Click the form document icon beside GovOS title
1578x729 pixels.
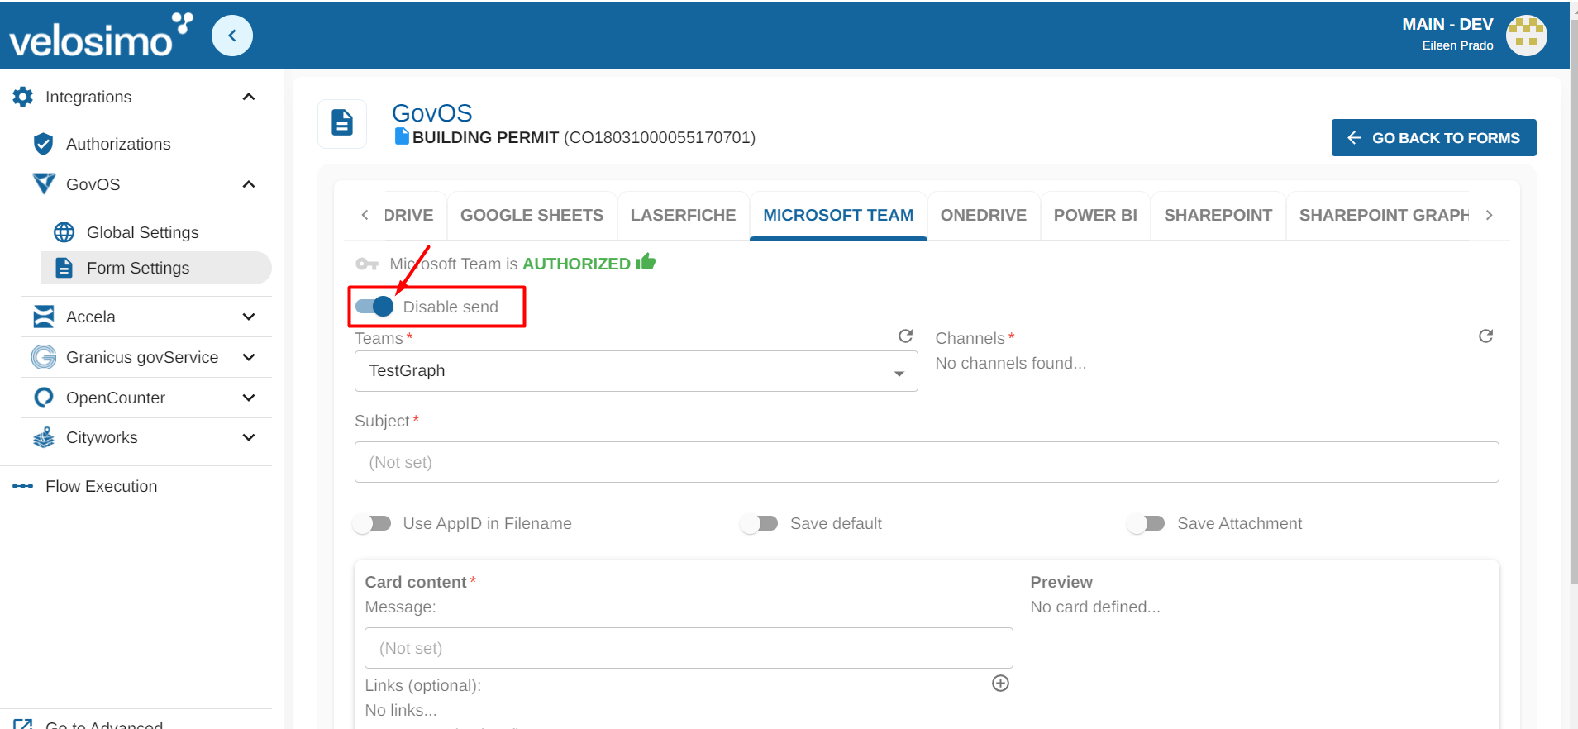[342, 124]
